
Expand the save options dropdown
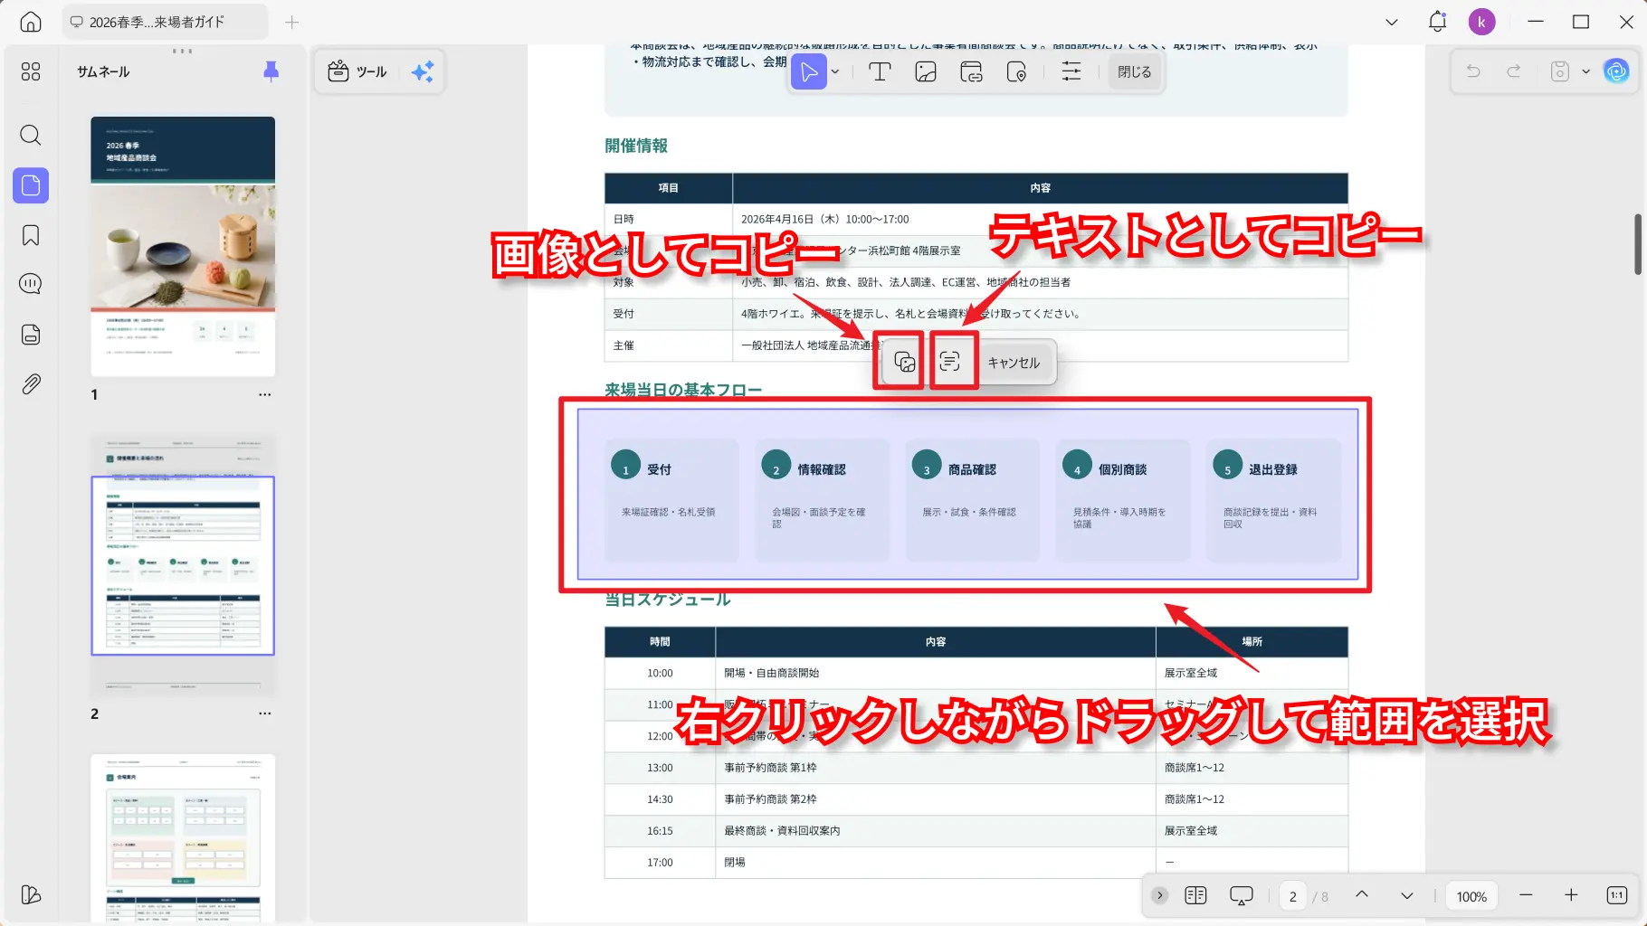pyautogui.click(x=1585, y=71)
